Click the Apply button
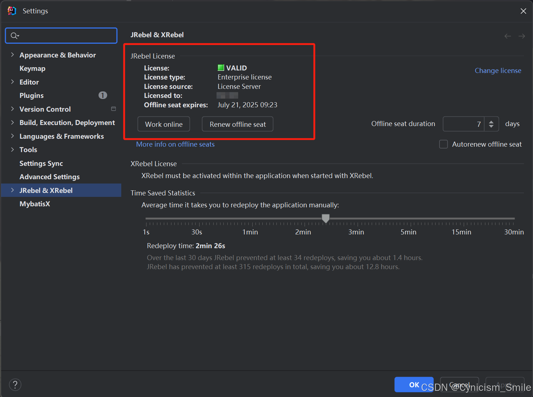Viewport: 533px width, 397px height. click(x=505, y=385)
